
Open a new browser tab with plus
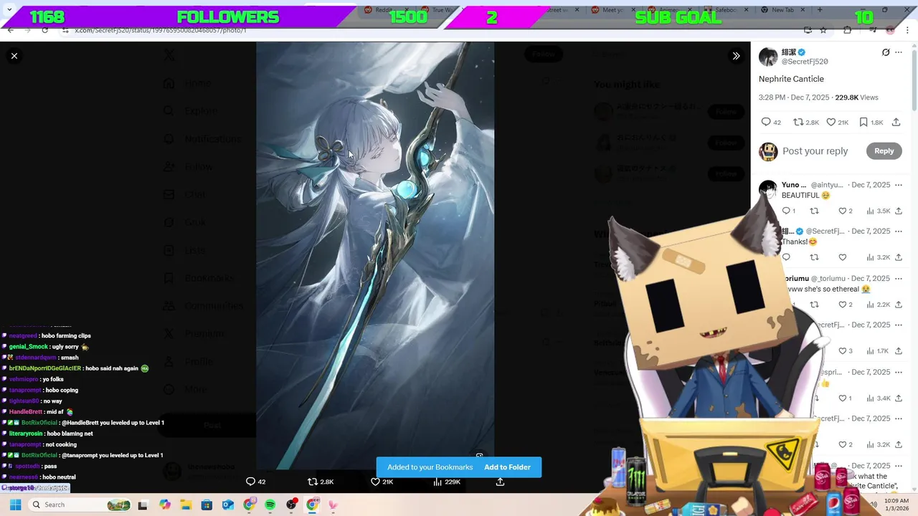[820, 10]
